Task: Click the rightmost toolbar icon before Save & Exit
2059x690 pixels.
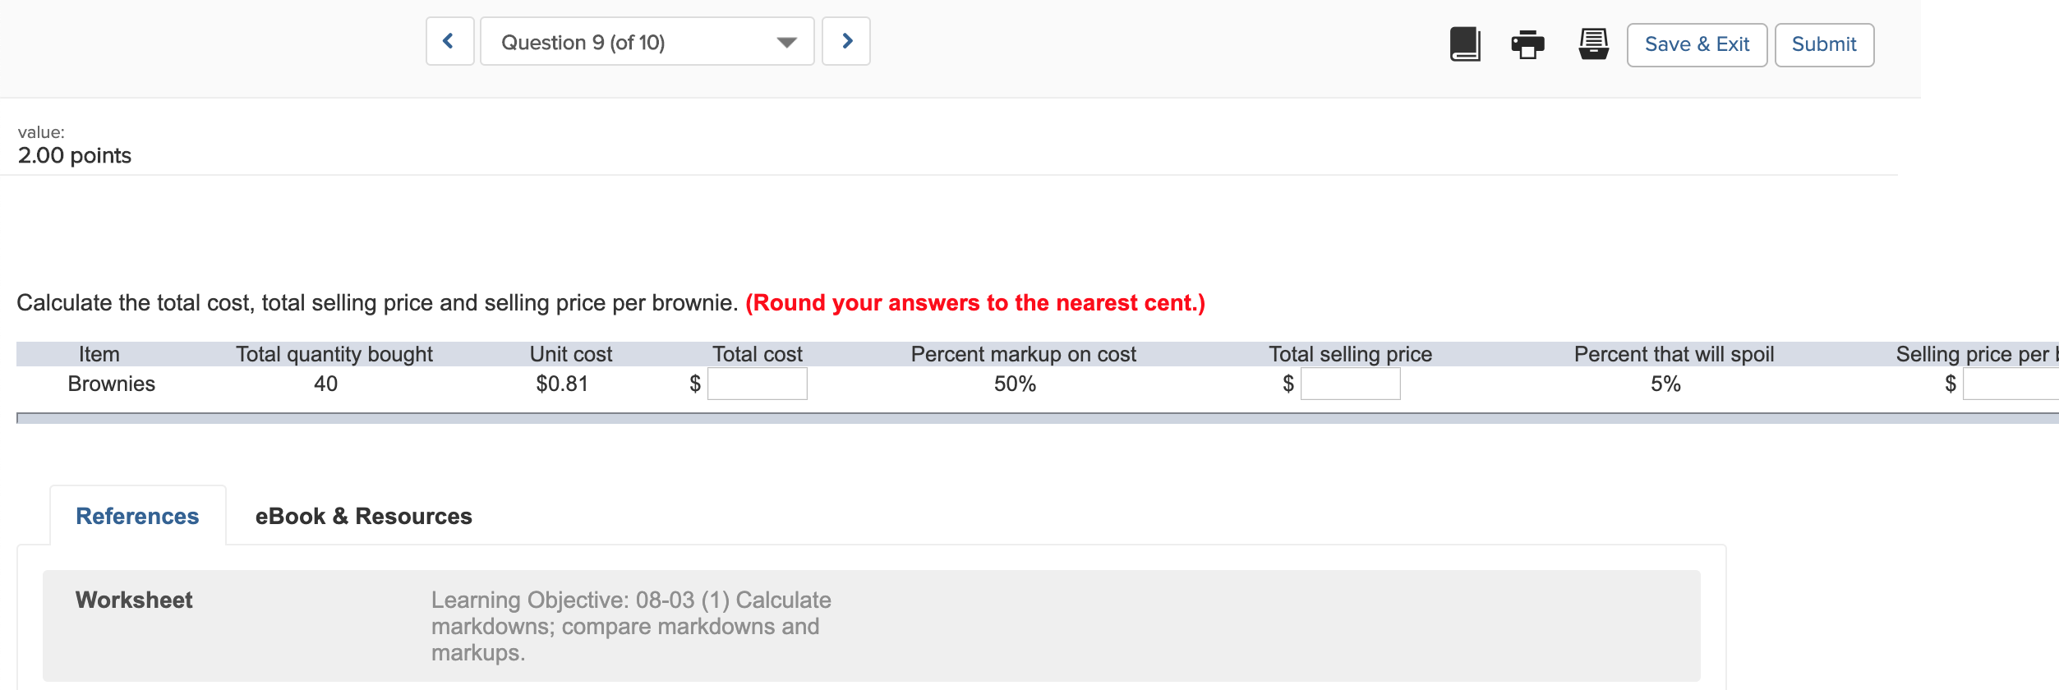Action: [x=1592, y=45]
